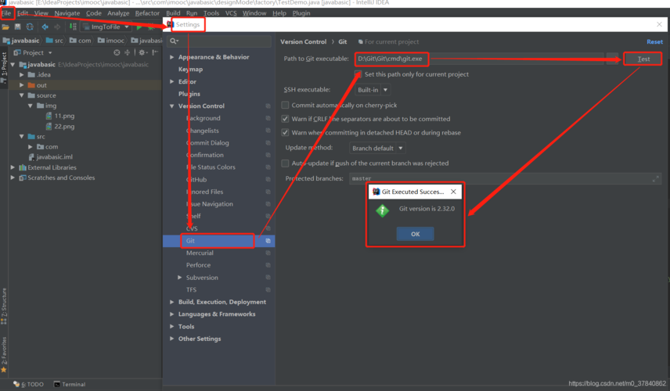The image size is (670, 391).
Task: Open the SSH executable Built-in dropdown
Action: tap(373, 90)
